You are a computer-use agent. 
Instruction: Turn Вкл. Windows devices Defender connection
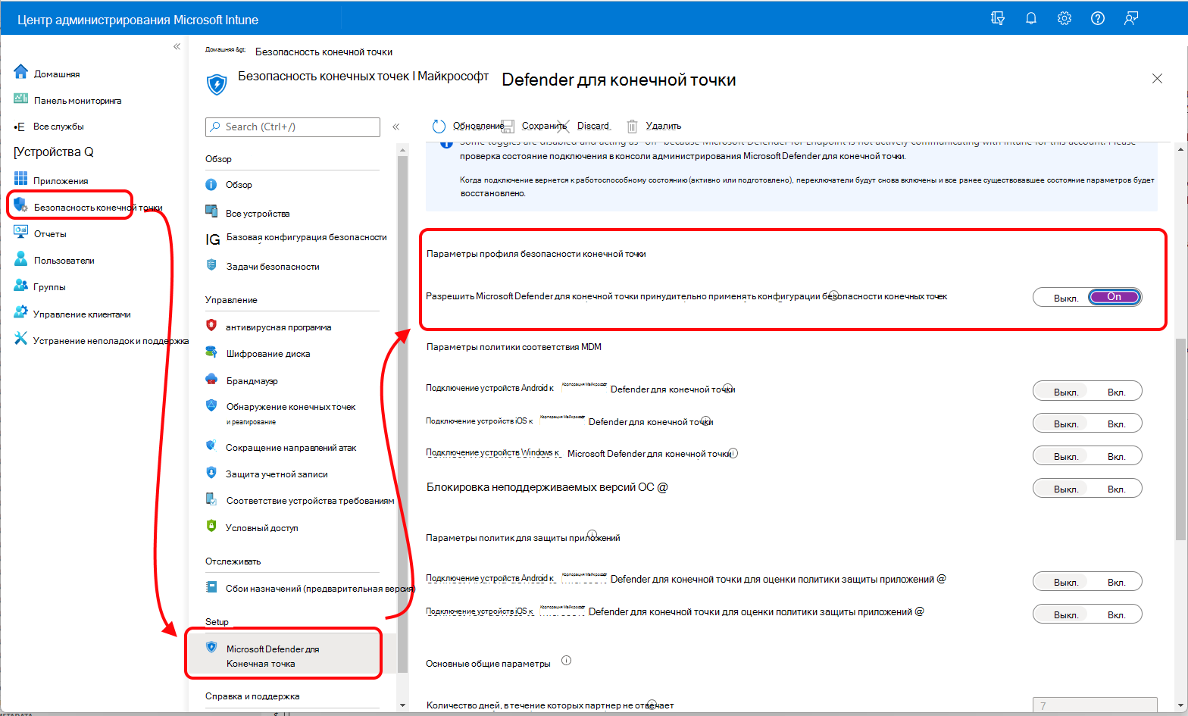[1115, 456]
